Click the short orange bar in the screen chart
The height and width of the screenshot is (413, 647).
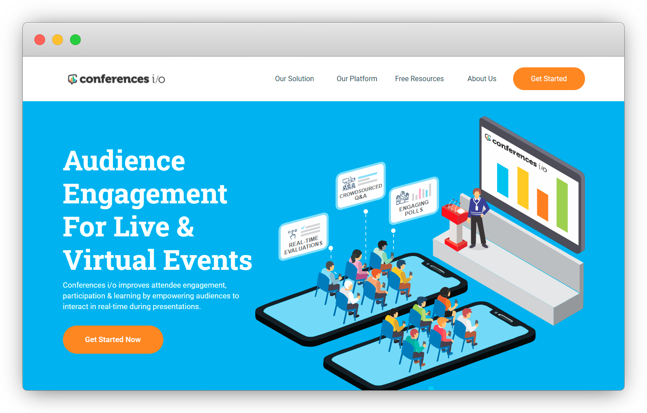[x=543, y=205]
